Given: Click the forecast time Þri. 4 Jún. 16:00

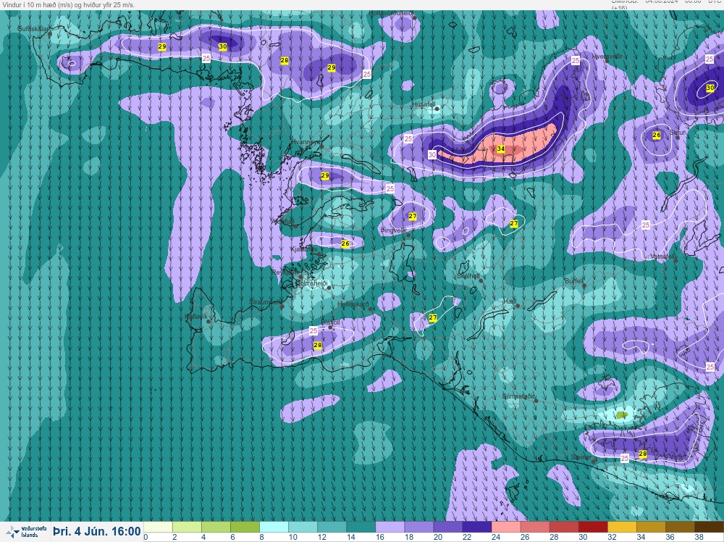Looking at the screenshot, I should tap(96, 531).
